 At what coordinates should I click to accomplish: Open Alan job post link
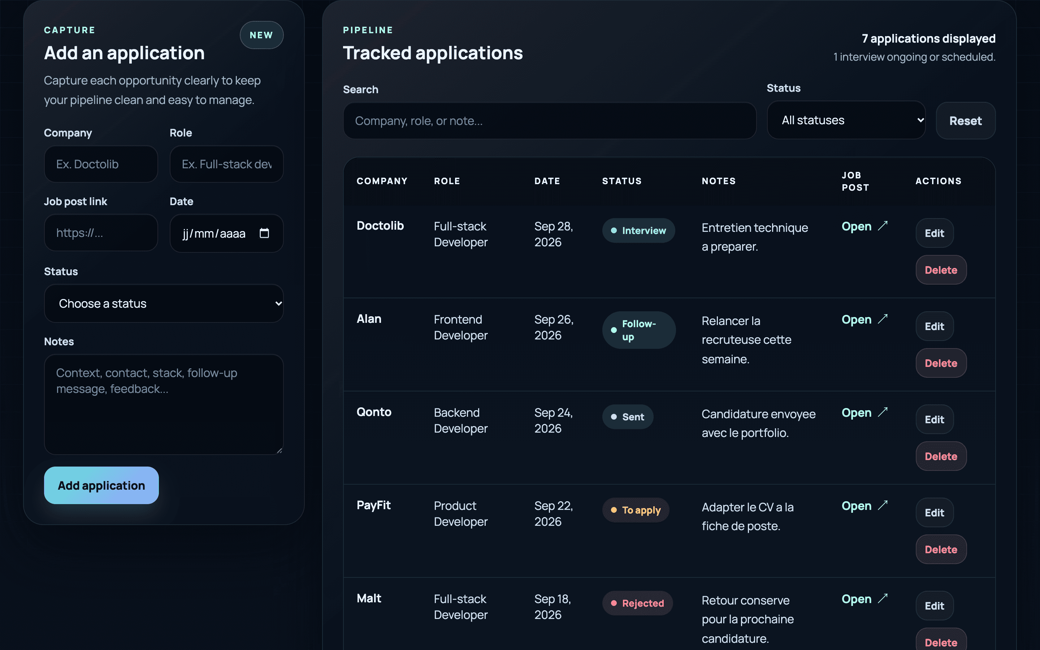[864, 320]
